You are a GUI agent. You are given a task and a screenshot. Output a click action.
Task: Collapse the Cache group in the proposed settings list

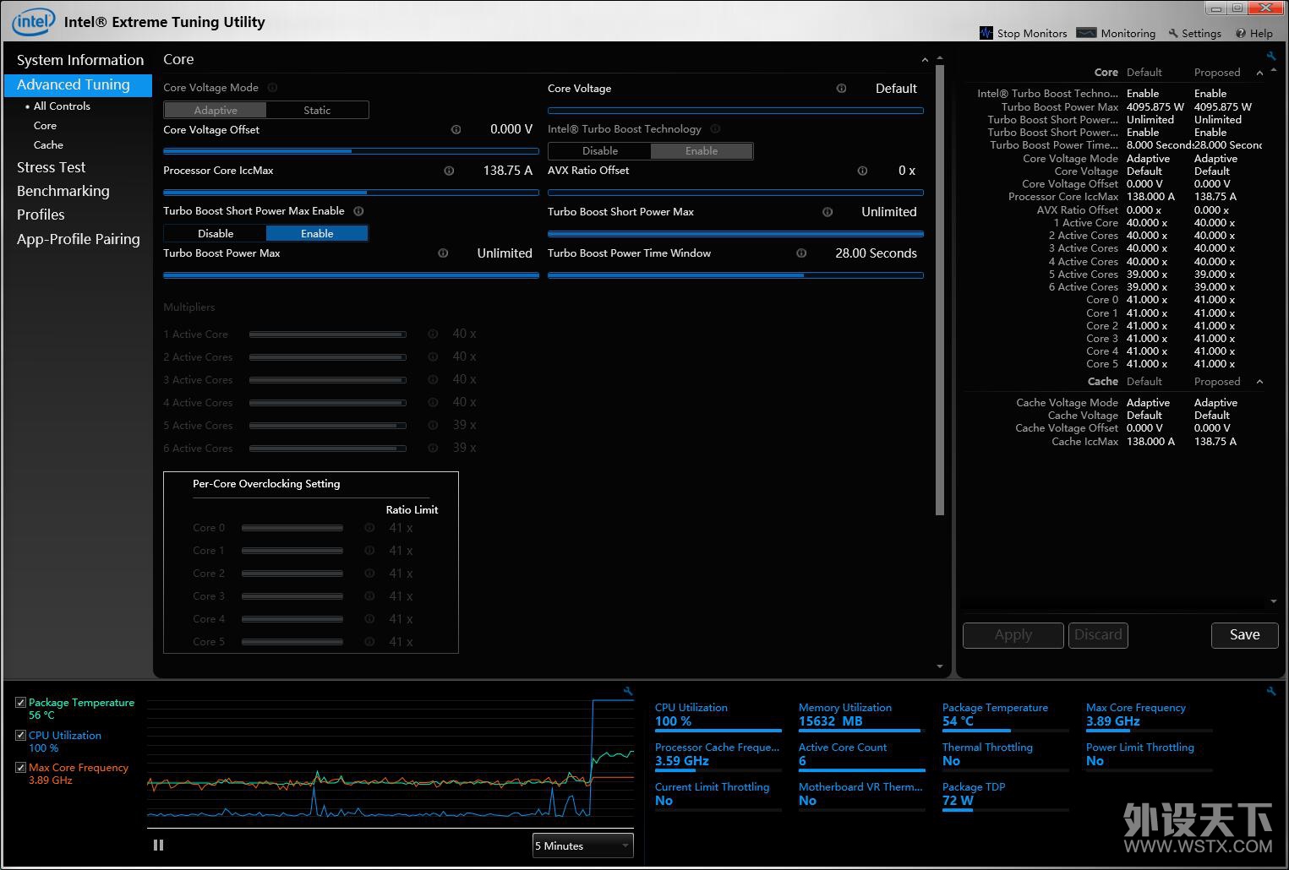(1259, 382)
